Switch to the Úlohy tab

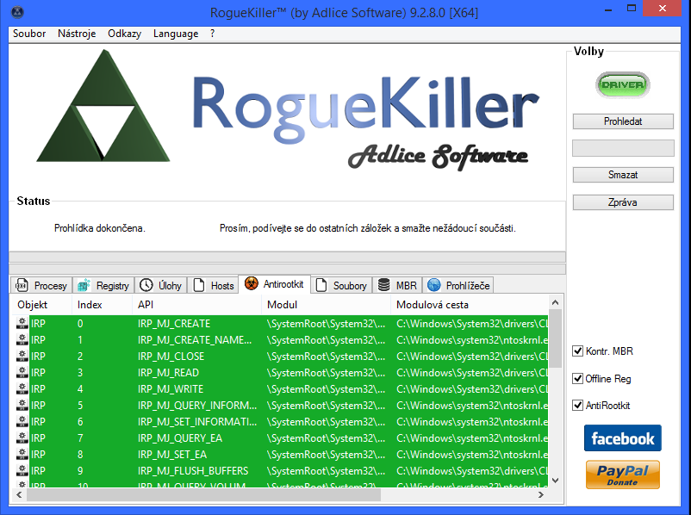[x=161, y=285]
